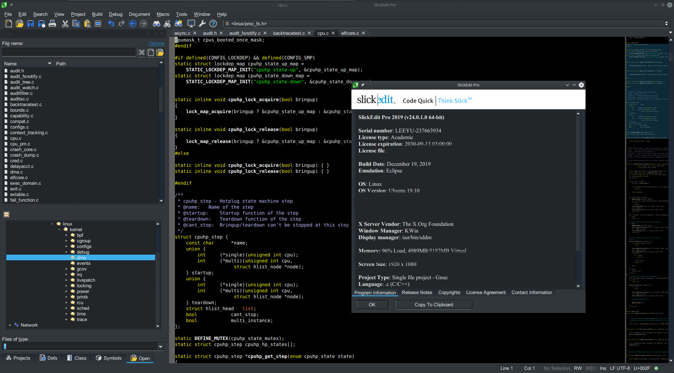Open License Agreement tab
The image size is (674, 373).
(485, 292)
